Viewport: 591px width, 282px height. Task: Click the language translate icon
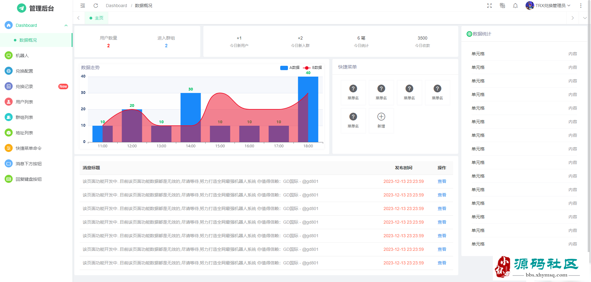[502, 6]
